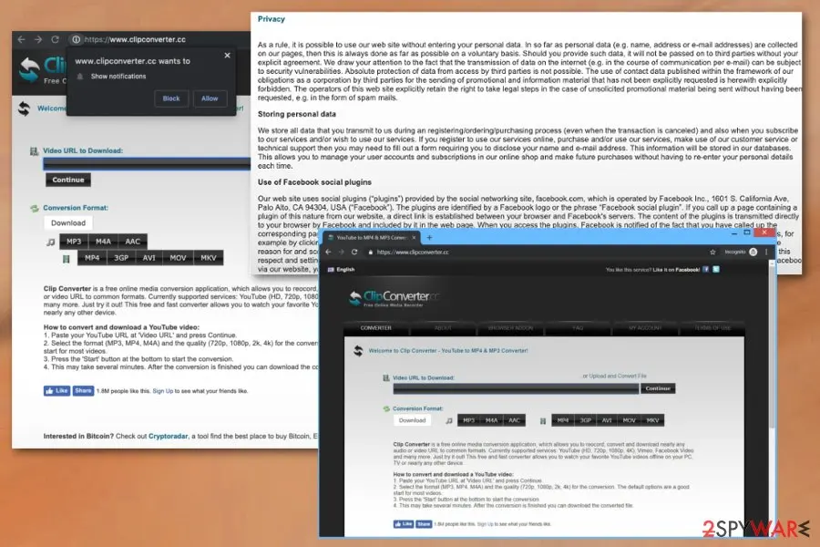The width and height of the screenshot is (820, 547).
Task: Click ClipConverter.cc logo in front window
Action: coord(394,298)
